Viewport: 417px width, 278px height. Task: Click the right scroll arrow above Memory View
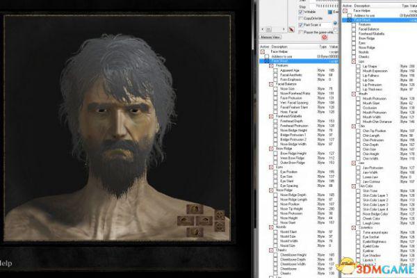[284, 29]
